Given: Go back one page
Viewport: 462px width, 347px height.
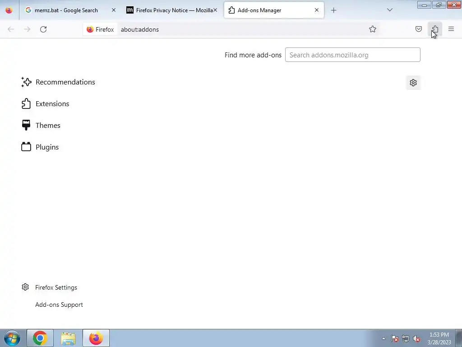Looking at the screenshot, I should (x=11, y=29).
